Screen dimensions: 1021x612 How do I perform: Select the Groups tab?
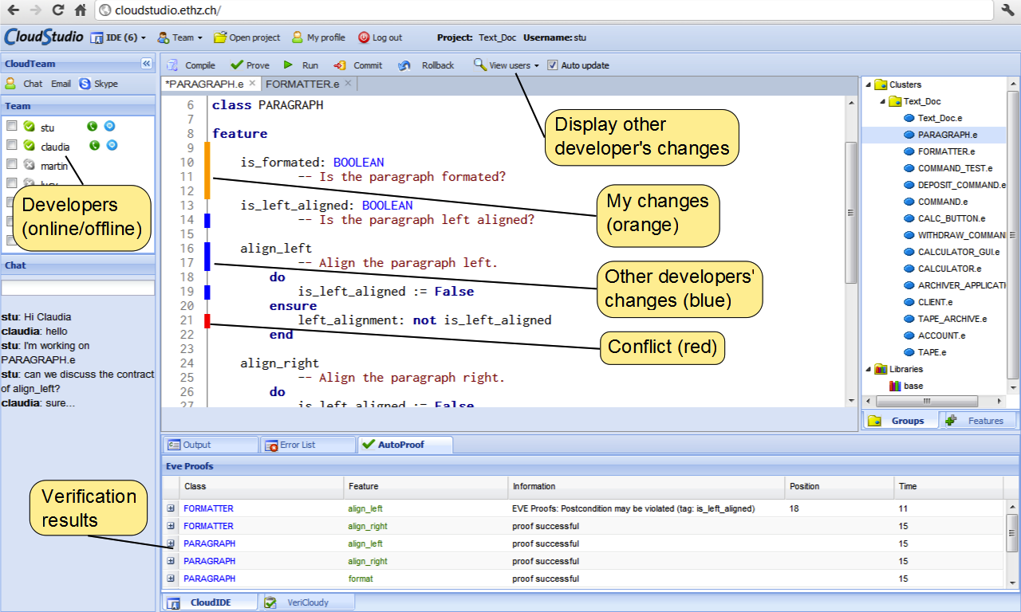point(901,421)
